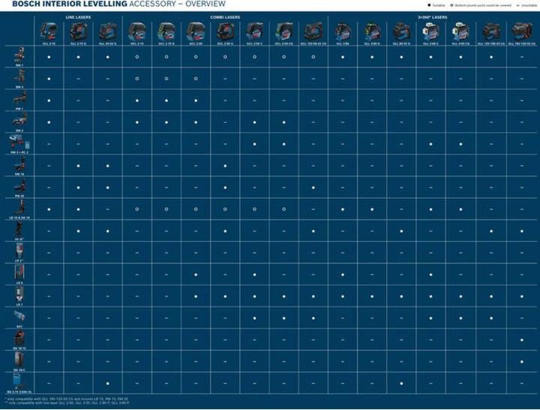Click the BM 1 dot under GLL 2-10
This screenshot has width=540, height=410.
pos(49,57)
